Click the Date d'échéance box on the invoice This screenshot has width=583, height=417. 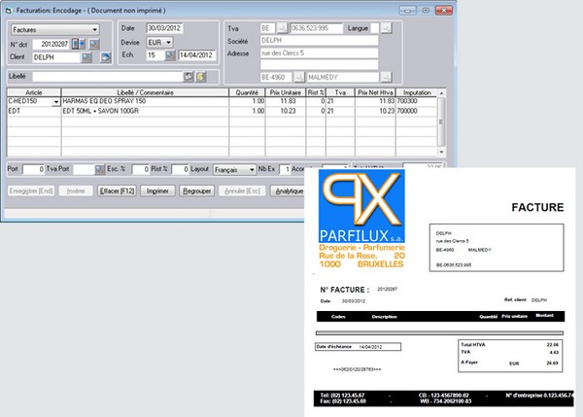coord(358,347)
